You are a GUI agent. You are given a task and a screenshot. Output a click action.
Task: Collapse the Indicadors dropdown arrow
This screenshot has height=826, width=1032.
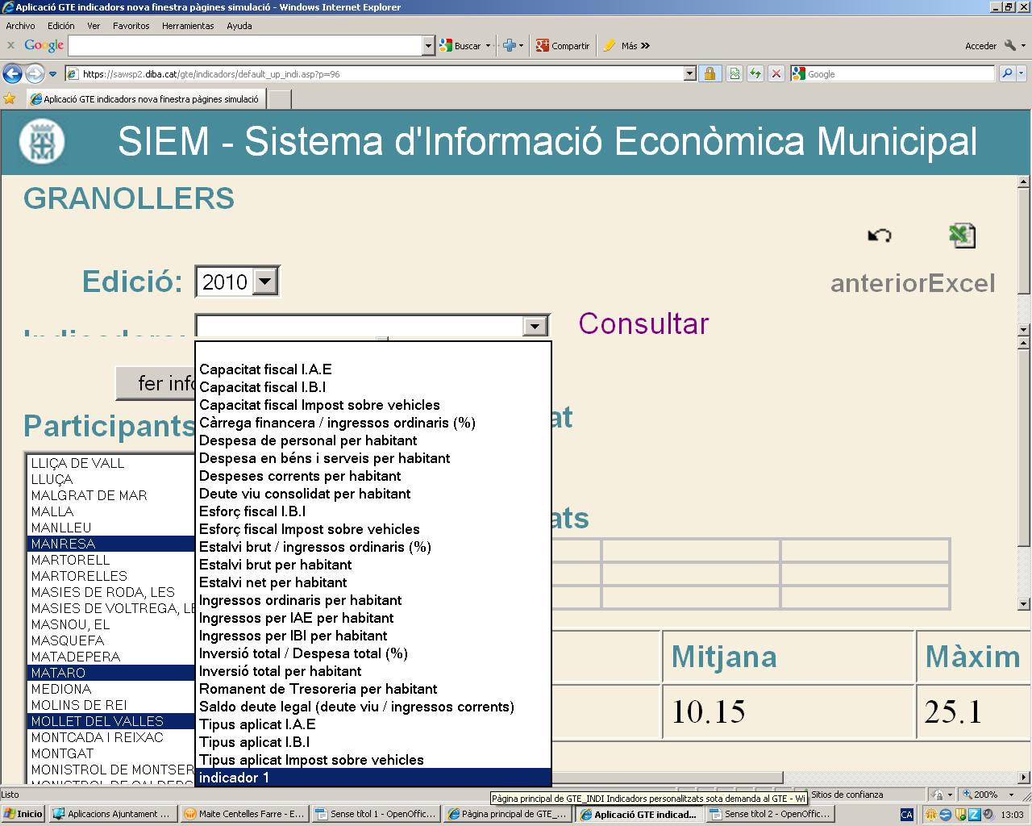(534, 326)
